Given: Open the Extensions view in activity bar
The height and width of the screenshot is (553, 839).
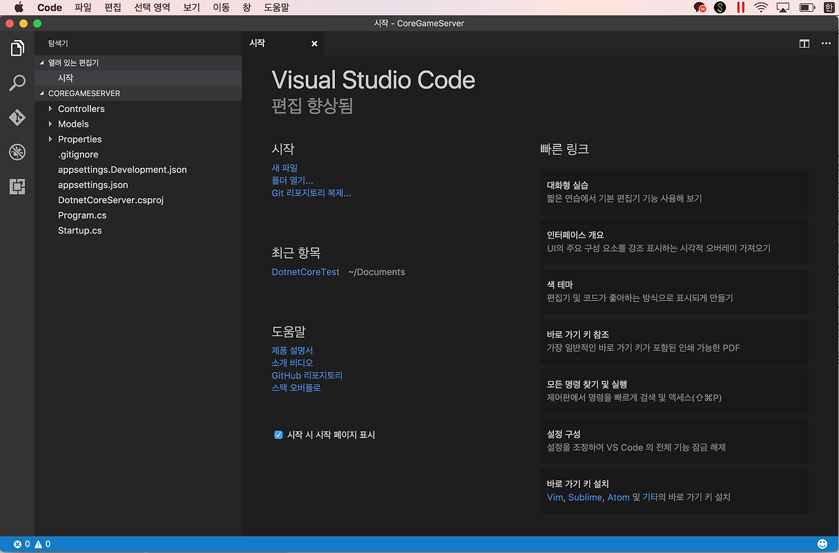Looking at the screenshot, I should tap(17, 187).
